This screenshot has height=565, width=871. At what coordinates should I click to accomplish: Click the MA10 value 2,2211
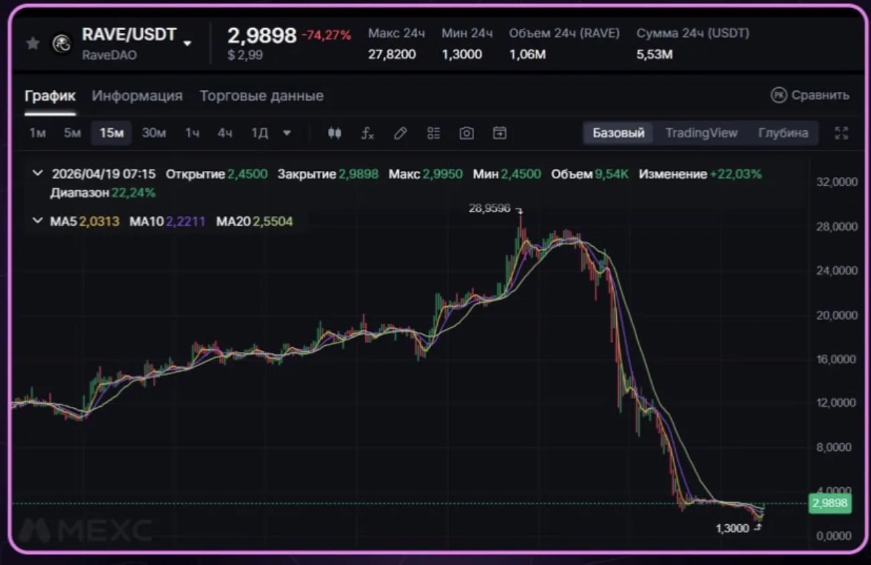pos(185,221)
